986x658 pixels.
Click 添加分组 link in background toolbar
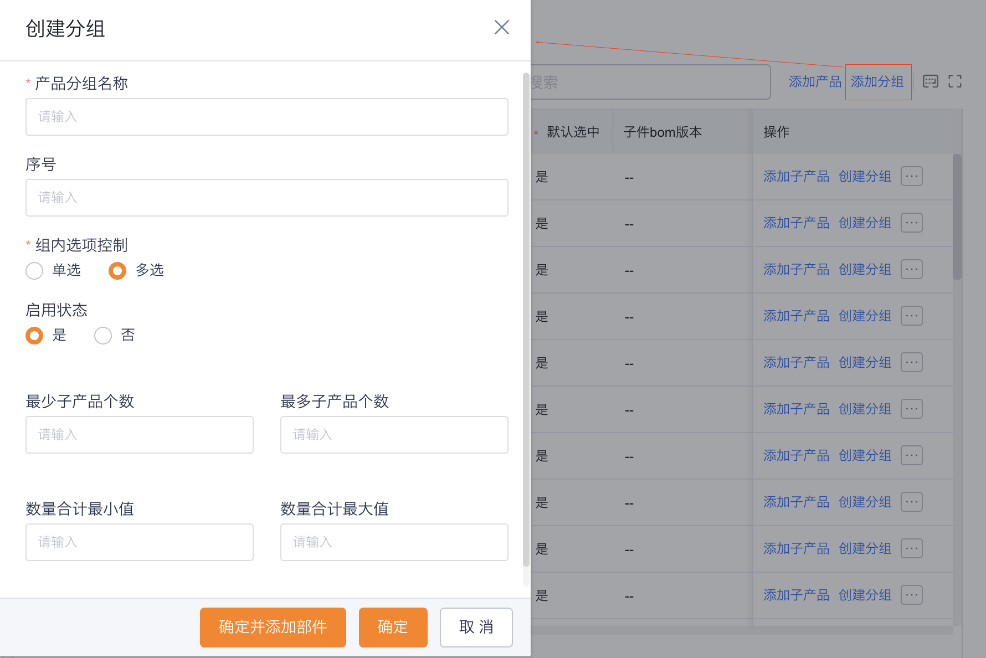877,82
